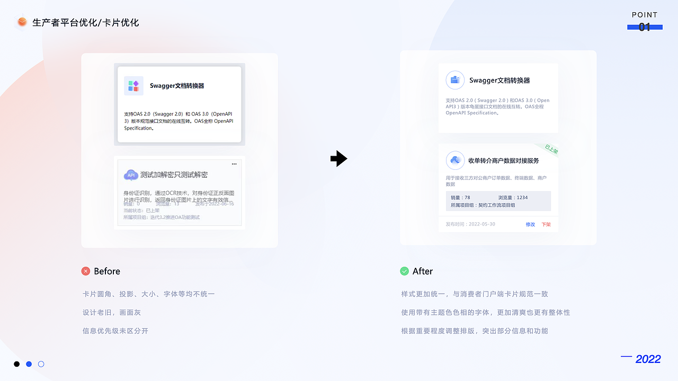Click the 下架 link on the After card
This screenshot has width=678, height=381.
click(546, 224)
